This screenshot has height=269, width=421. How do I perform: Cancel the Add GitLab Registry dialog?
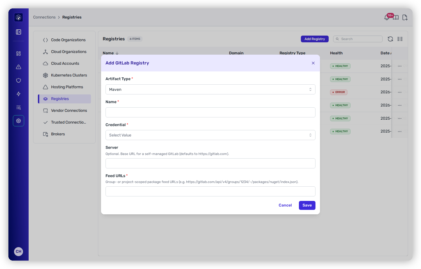point(285,205)
